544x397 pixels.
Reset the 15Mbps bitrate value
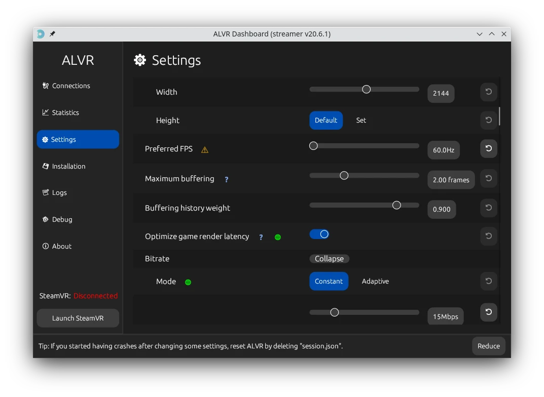coord(488,312)
